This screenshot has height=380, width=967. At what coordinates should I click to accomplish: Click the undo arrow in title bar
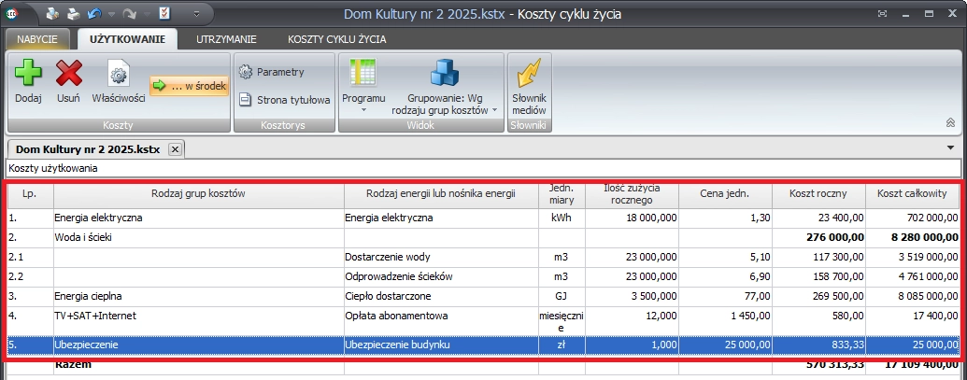click(92, 14)
